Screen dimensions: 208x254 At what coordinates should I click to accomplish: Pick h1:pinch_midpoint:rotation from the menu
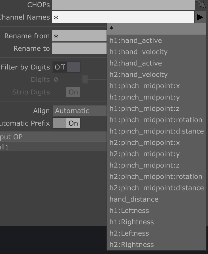click(156, 120)
